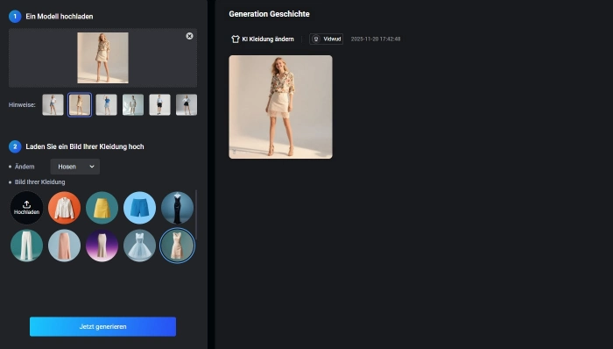The image size is (613, 349).
Task: Pick the pink long skirt sample
Action: click(64, 246)
